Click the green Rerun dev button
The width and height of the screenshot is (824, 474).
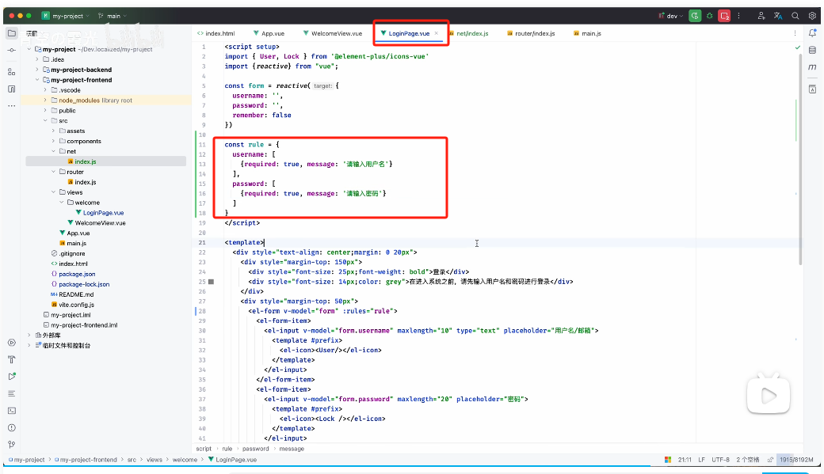(695, 16)
